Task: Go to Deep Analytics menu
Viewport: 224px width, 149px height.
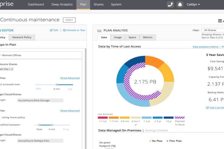Action: [62, 5]
